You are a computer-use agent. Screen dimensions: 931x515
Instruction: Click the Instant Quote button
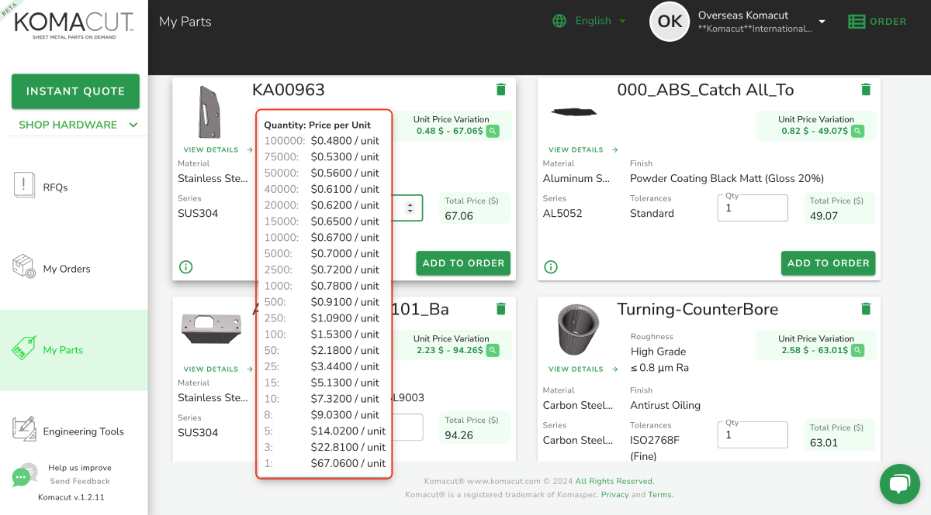pyautogui.click(x=75, y=91)
